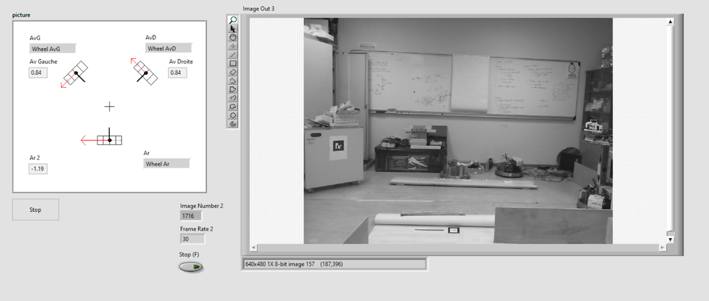Toggle the green Stop (F) switch

point(191,268)
